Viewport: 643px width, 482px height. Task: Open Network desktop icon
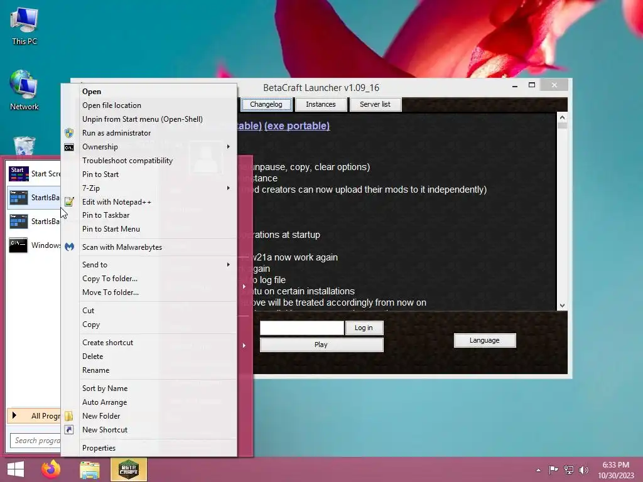24,90
